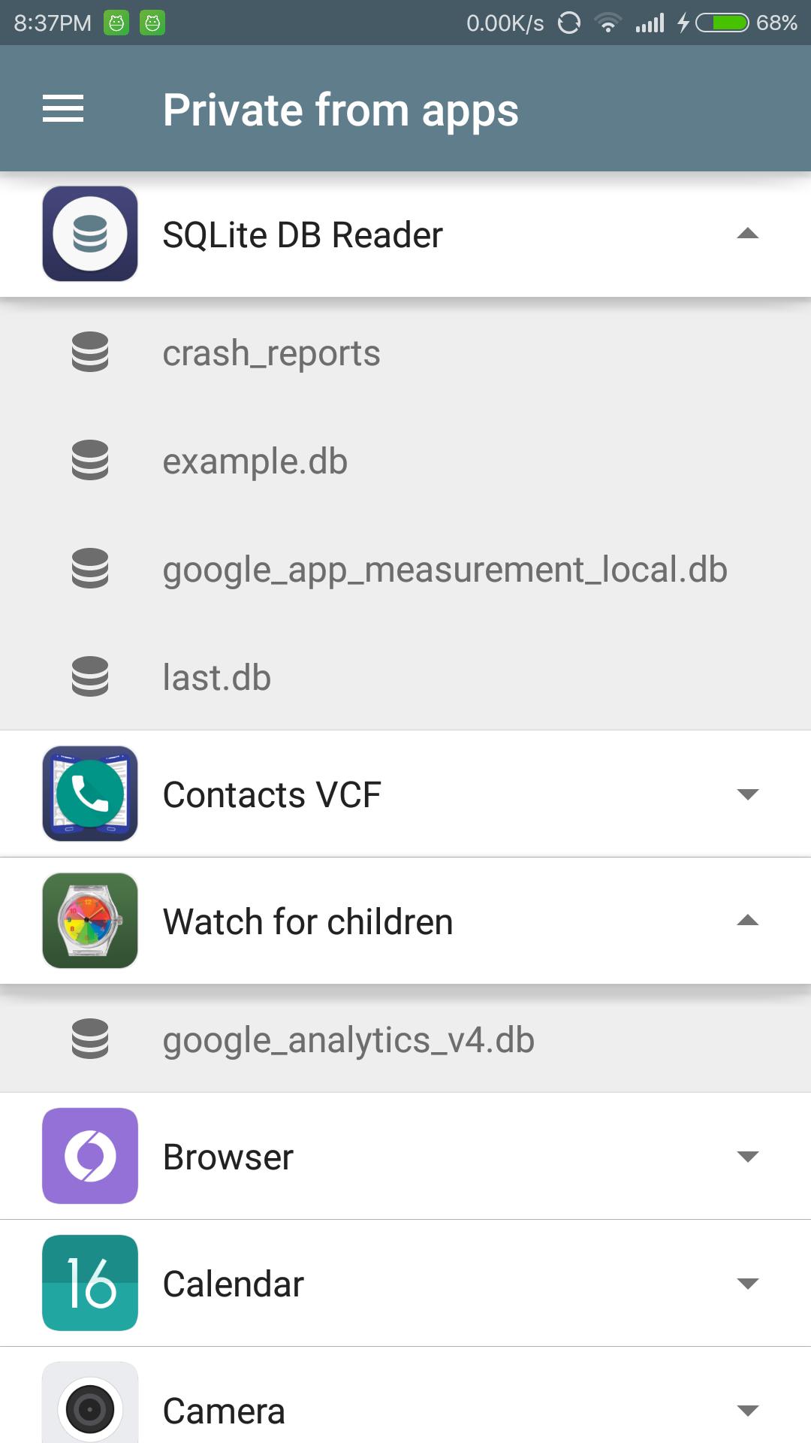Open the hamburger navigation menu
This screenshot has height=1443, width=811.
coord(63,109)
